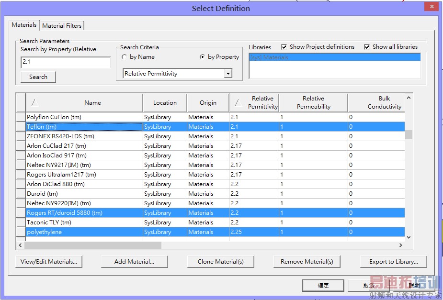Click horizontal scrollbar right arrow
Screen dimensions: 443x300
pyautogui.click(x=401, y=245)
